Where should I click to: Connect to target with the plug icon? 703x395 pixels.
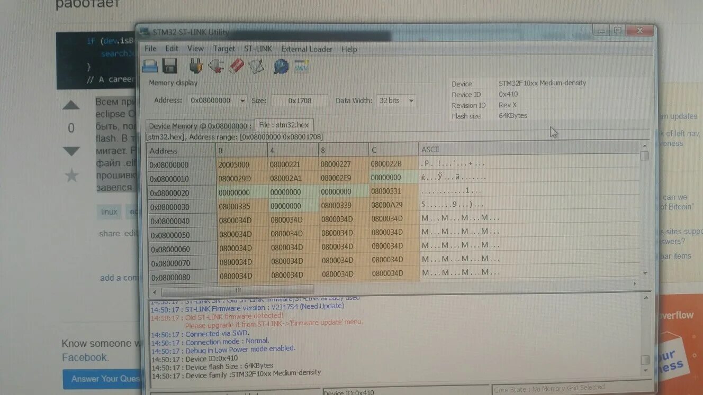coord(196,66)
